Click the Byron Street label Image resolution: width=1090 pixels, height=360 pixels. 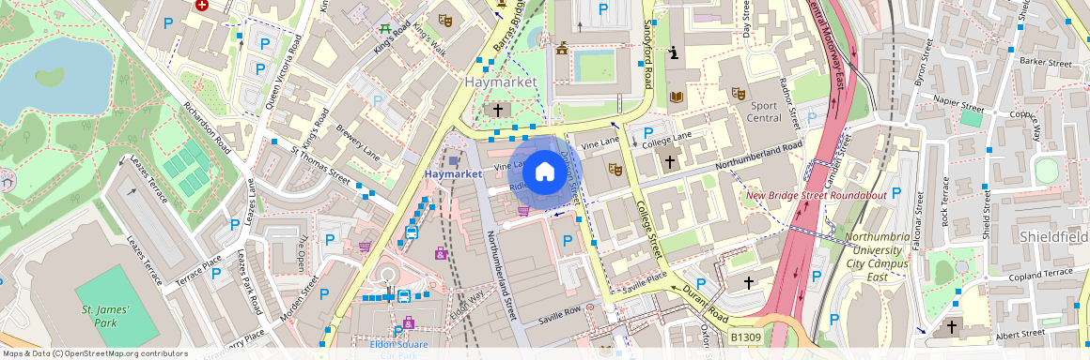tap(925, 63)
